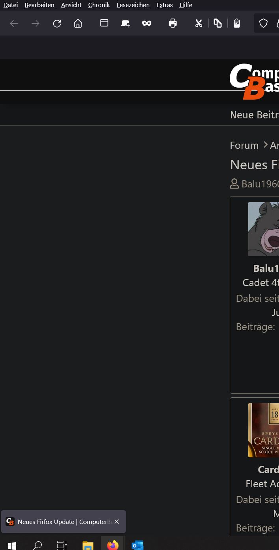Click the copy icon in toolbar
This screenshot has width=279, height=550.
[218, 23]
